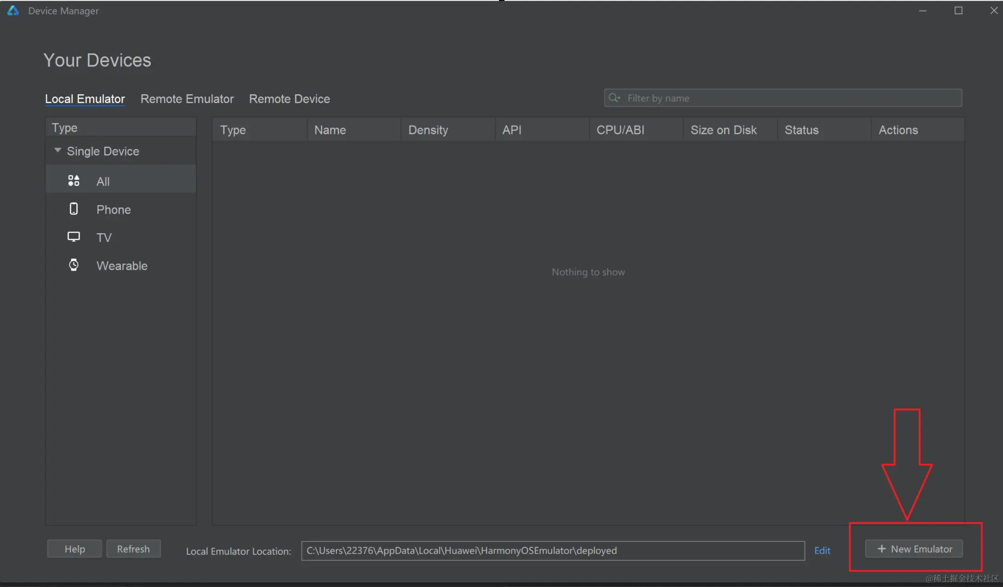Click the Edit link for emulator location
This screenshot has height=587, width=1003.
[822, 551]
